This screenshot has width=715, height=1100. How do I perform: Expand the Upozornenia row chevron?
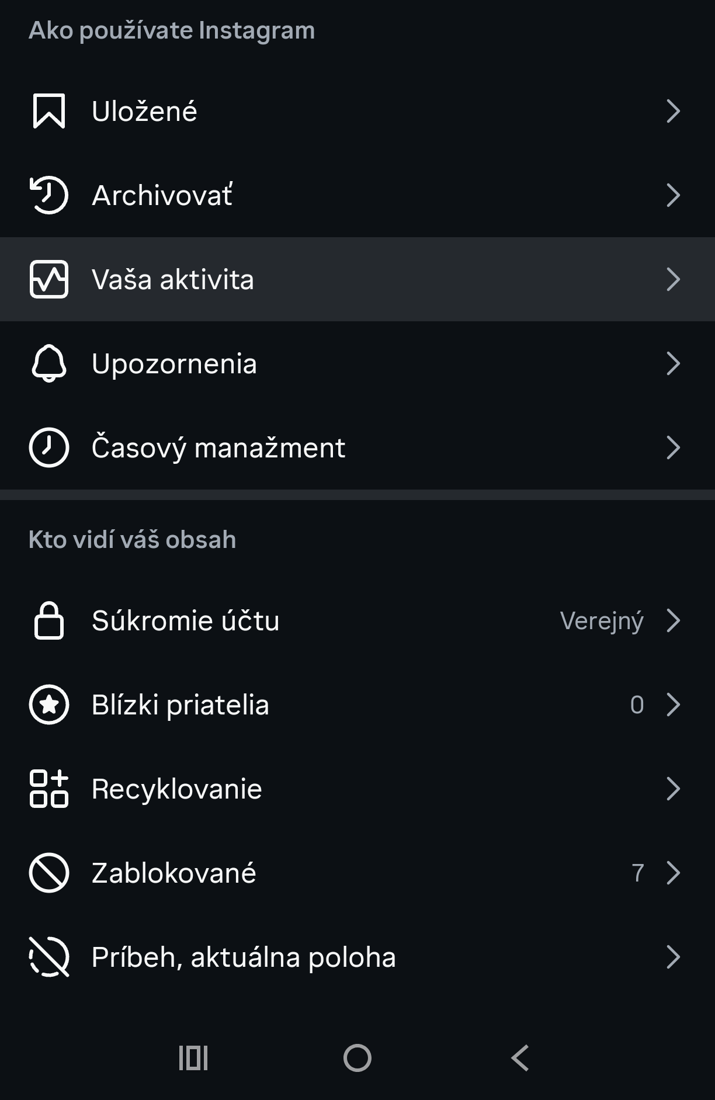(673, 363)
